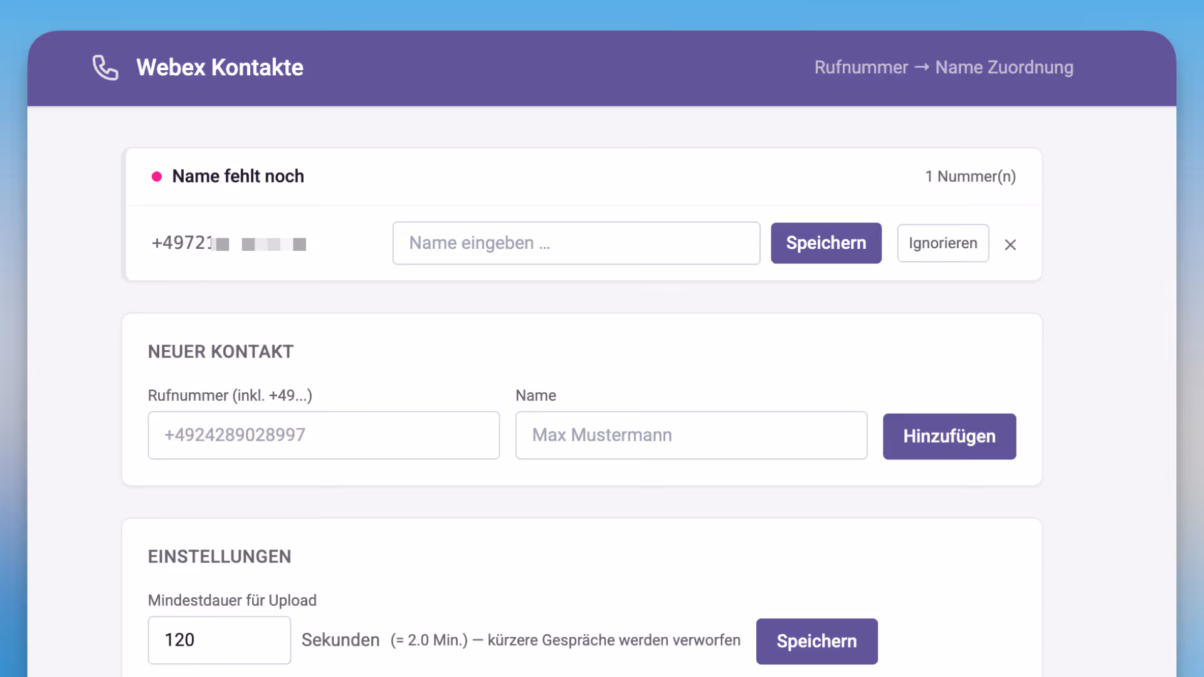The height and width of the screenshot is (677, 1204).
Task: Select the Webex Kontakte logo
Action: tap(219, 68)
